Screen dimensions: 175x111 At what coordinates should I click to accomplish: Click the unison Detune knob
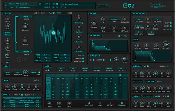pos(148,26)
